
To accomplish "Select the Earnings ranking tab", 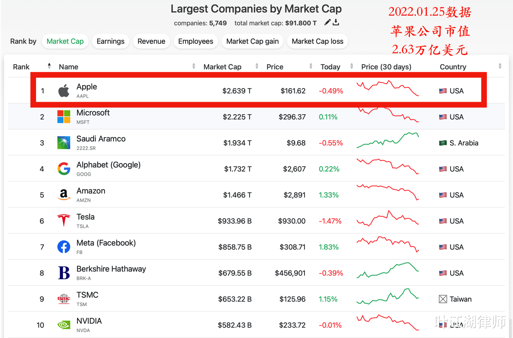I will (111, 41).
